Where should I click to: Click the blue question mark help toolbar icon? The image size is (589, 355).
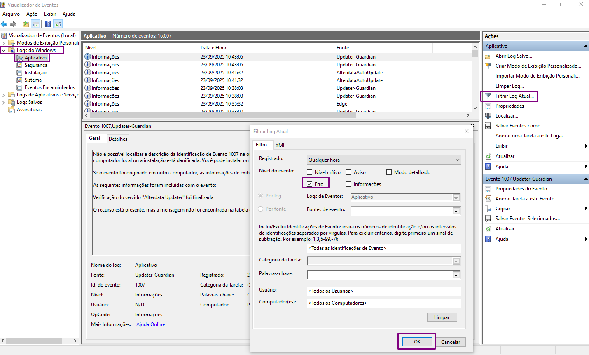tap(48, 24)
